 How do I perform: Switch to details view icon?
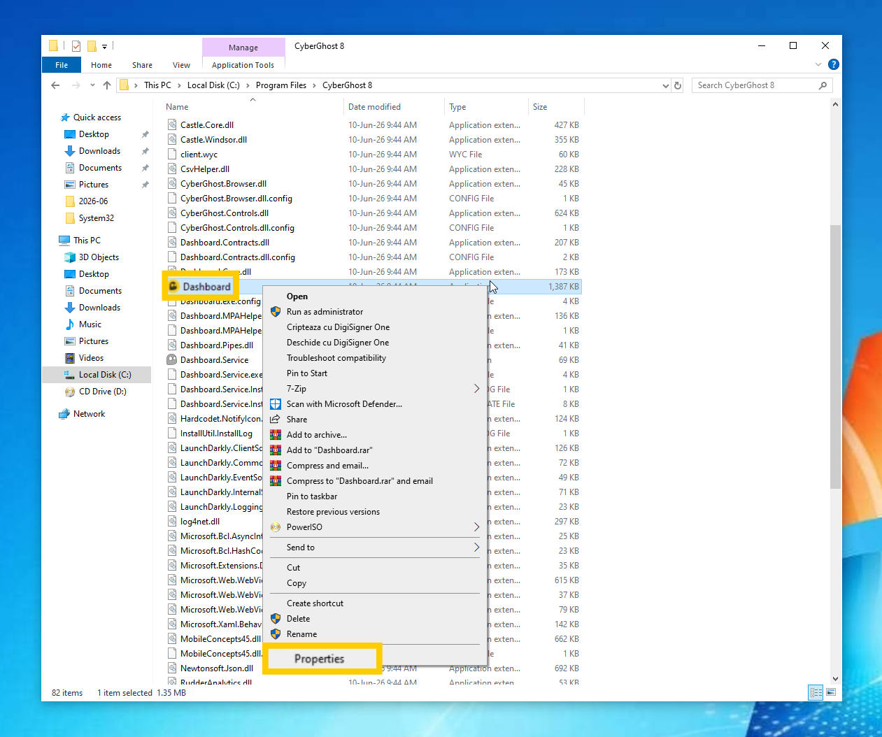(x=816, y=692)
